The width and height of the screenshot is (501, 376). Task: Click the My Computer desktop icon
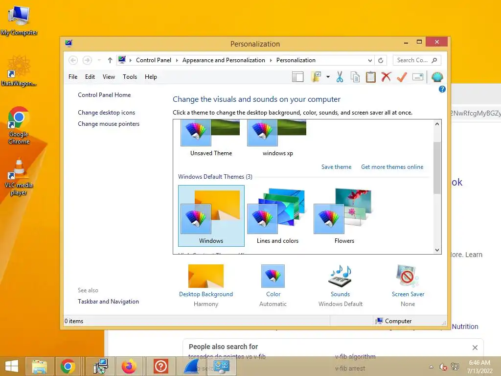(19, 21)
